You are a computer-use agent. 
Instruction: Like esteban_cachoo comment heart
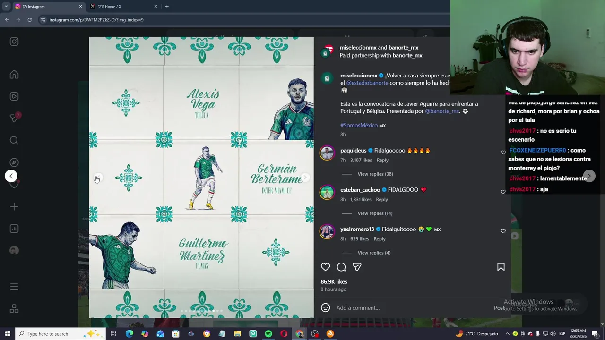(x=503, y=192)
